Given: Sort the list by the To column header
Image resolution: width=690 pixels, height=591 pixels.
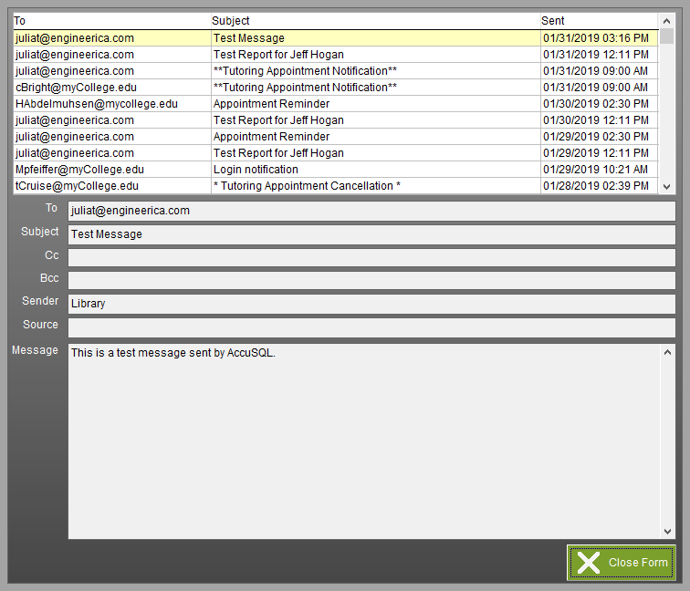Looking at the screenshot, I should pyautogui.click(x=112, y=21).
